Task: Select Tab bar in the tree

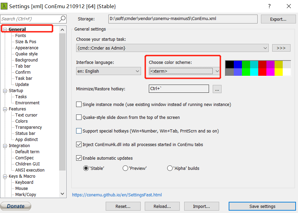Action: pos(23,66)
